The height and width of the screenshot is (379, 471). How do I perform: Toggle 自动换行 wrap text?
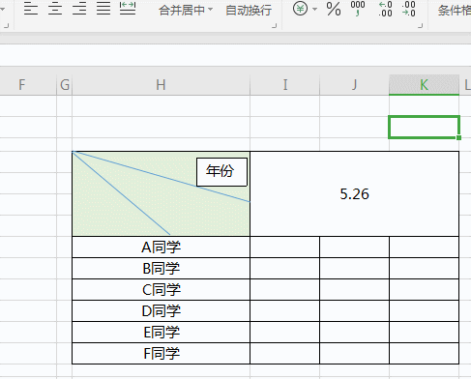pyautogui.click(x=249, y=11)
